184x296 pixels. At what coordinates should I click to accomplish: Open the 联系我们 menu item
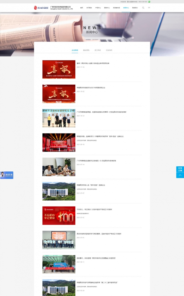135,8
